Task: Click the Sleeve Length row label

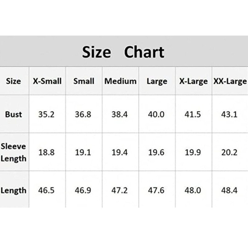Action: pyautogui.click(x=13, y=152)
